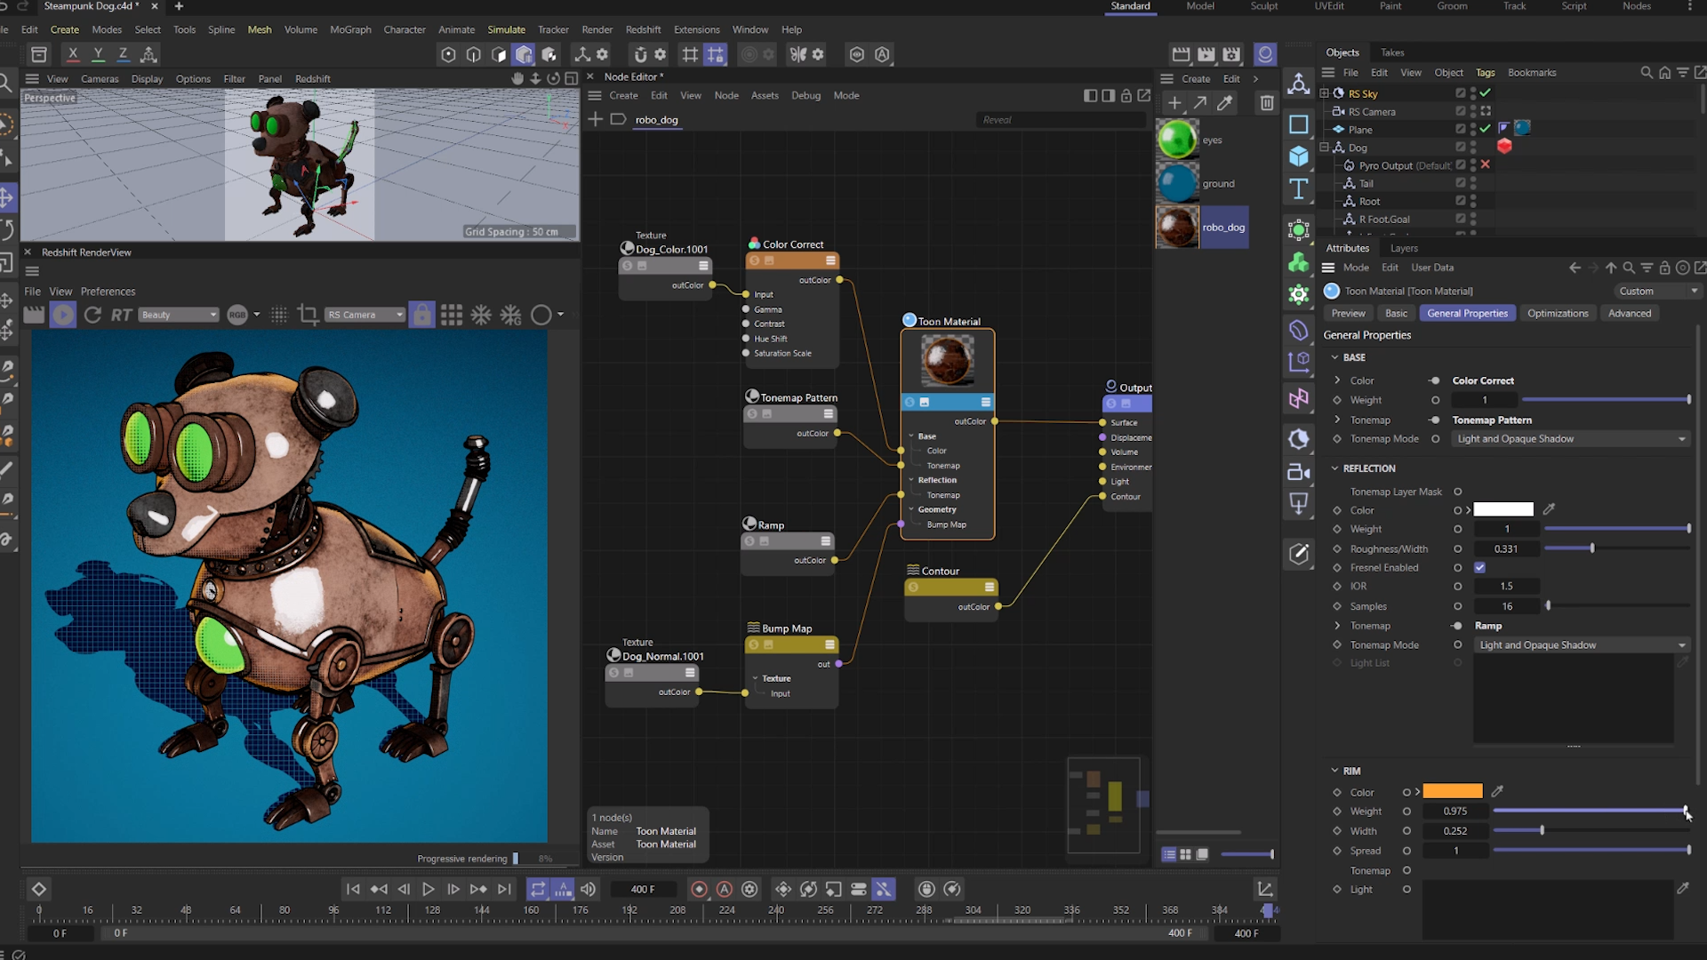Click the Rim Color eyedropper icon
Screen dimensions: 1707x960
[1497, 791]
